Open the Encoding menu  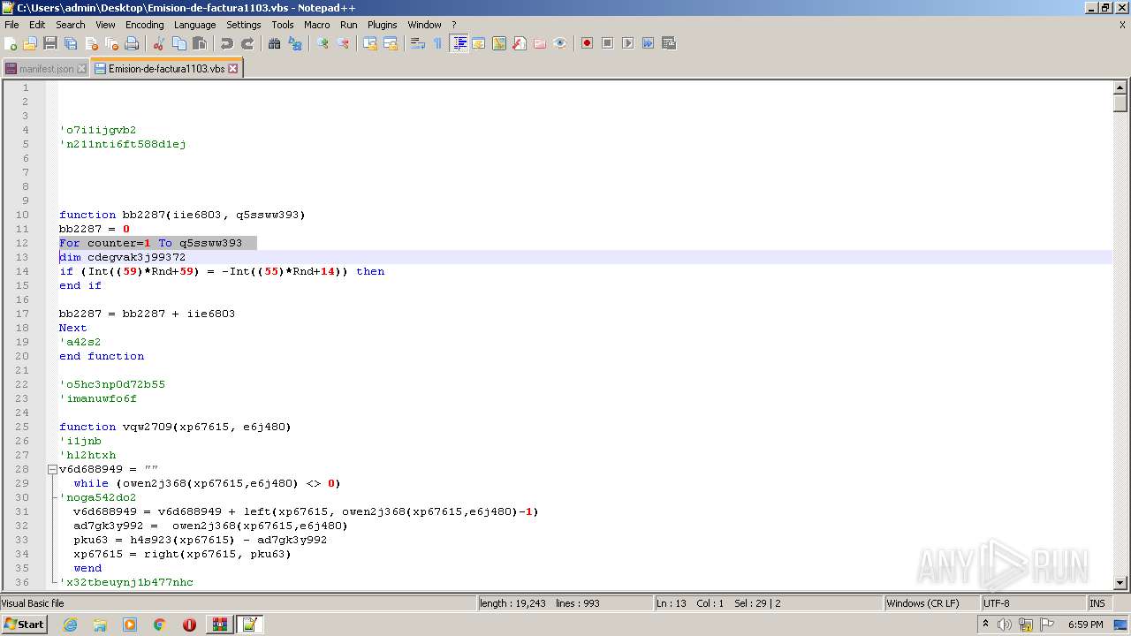pyautogui.click(x=145, y=25)
